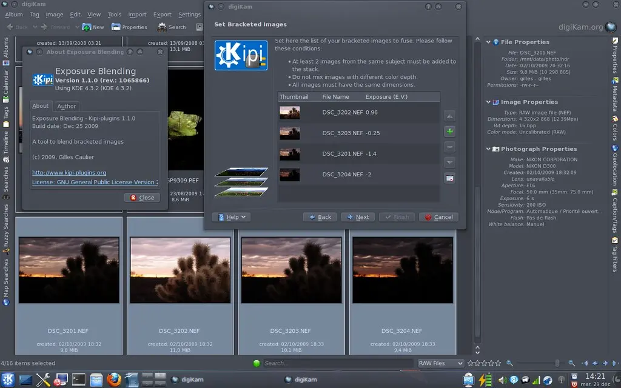This screenshot has width=621, height=388.
Task: Show album Properties via the toolbar icon
Action: click(x=129, y=27)
